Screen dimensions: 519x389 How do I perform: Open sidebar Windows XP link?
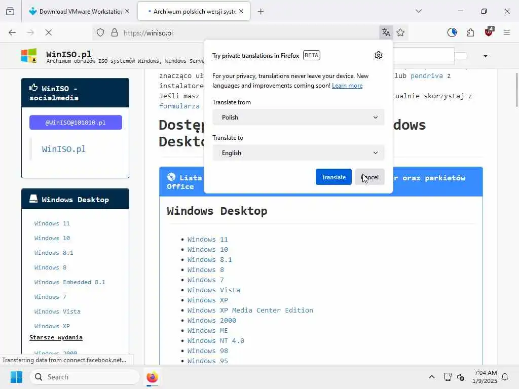coord(52,326)
